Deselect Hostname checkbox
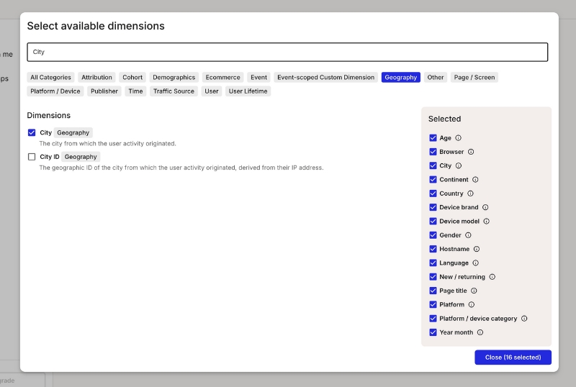576x387 pixels. (x=433, y=249)
